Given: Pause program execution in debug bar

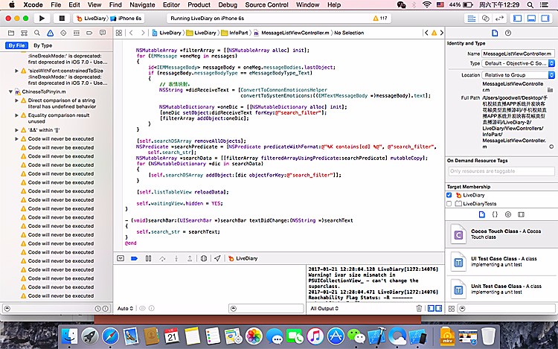Looking at the screenshot, I should pyautogui.click(x=149, y=258).
